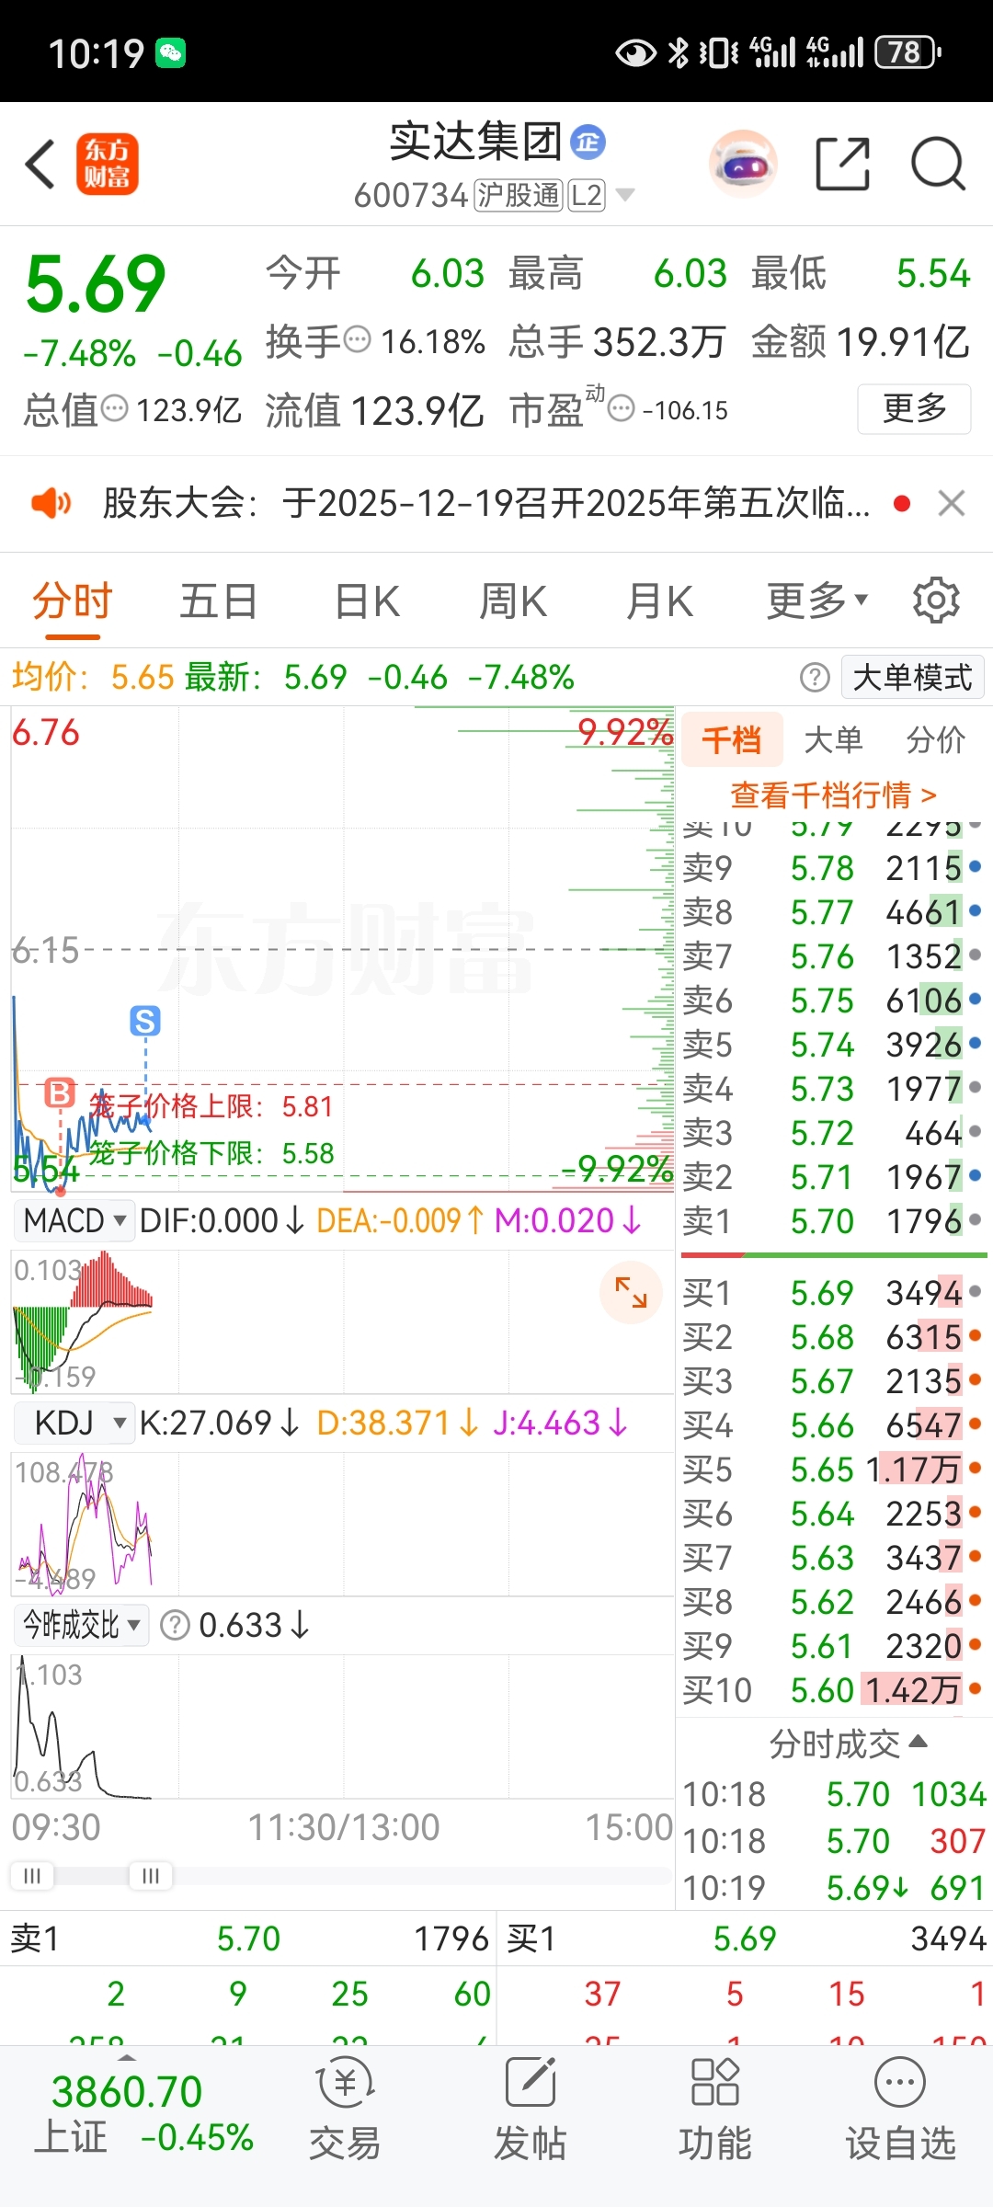This screenshot has height=2207, width=993.
Task: Tap the 10:18 trade with volume 307
Action: [x=833, y=1841]
